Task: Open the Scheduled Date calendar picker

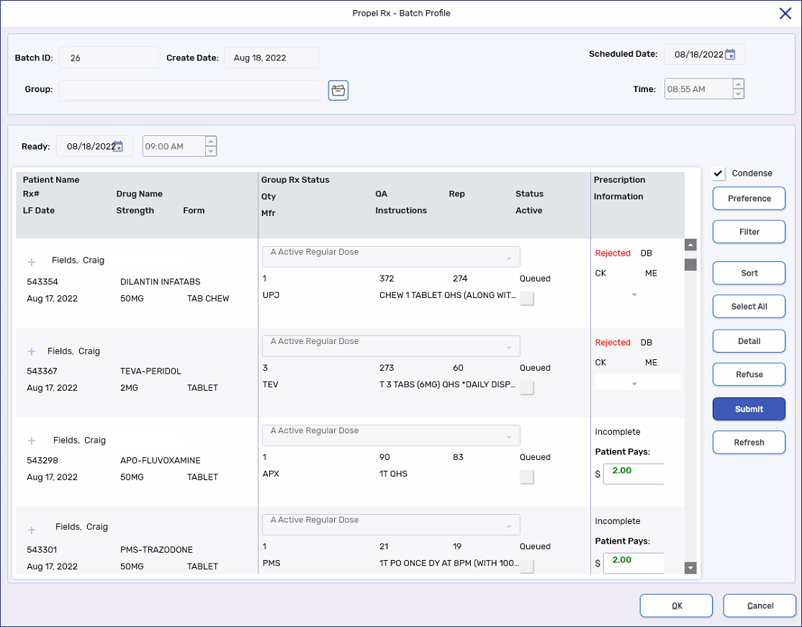Action: [730, 55]
